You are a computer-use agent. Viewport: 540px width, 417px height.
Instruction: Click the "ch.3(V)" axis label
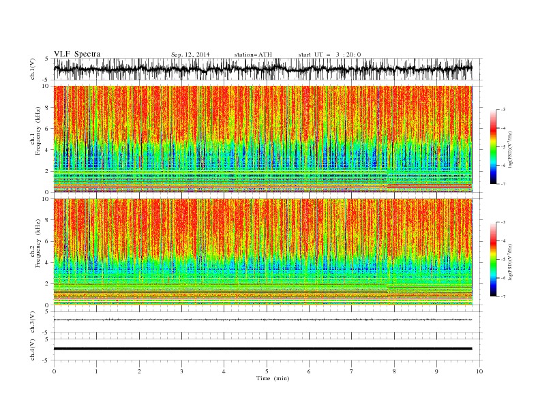(x=33, y=322)
